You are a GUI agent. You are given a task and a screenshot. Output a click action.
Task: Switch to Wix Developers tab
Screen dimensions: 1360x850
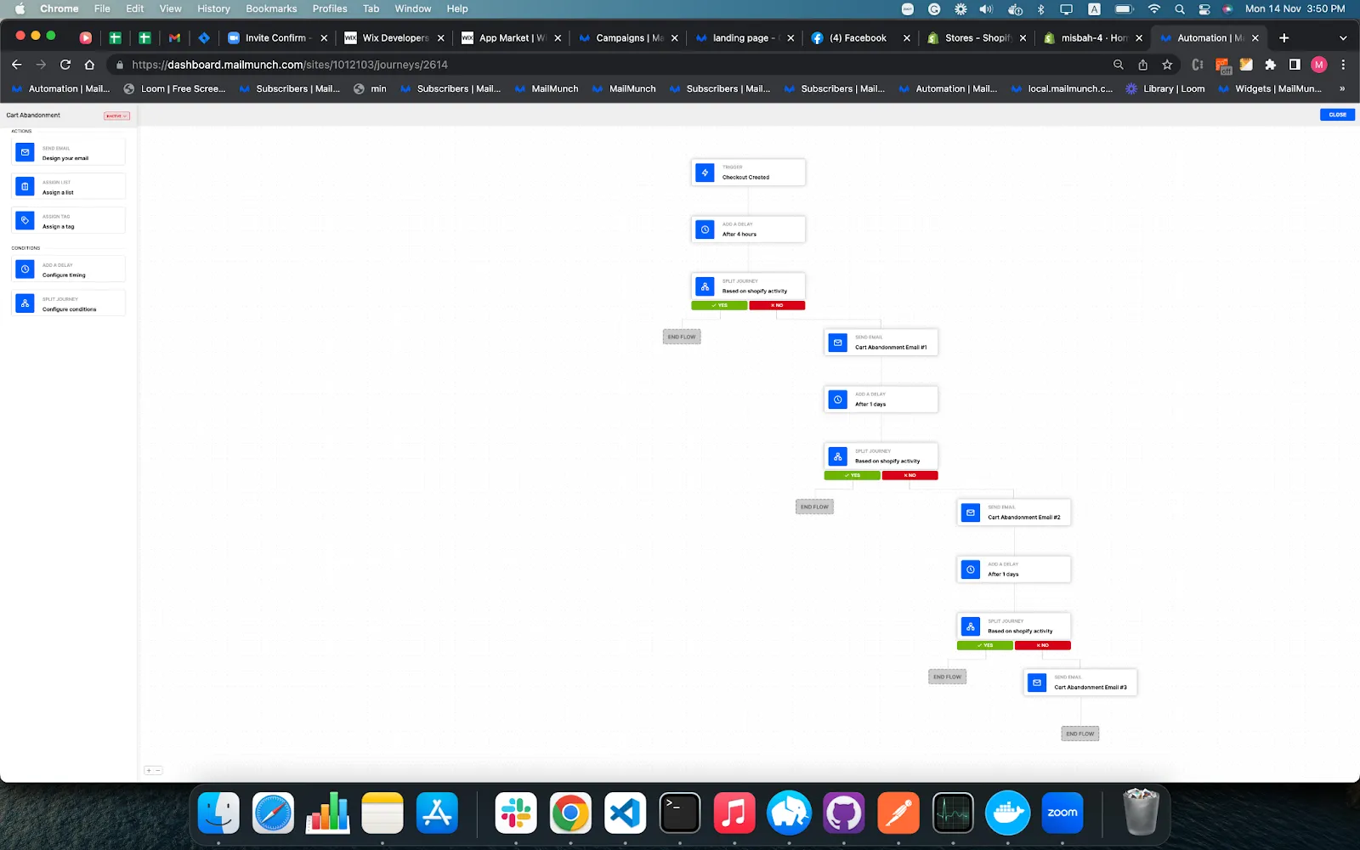tap(394, 38)
